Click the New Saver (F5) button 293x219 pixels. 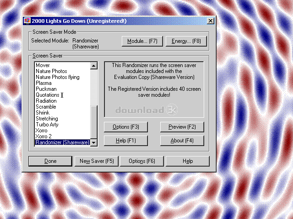[x=97, y=161]
